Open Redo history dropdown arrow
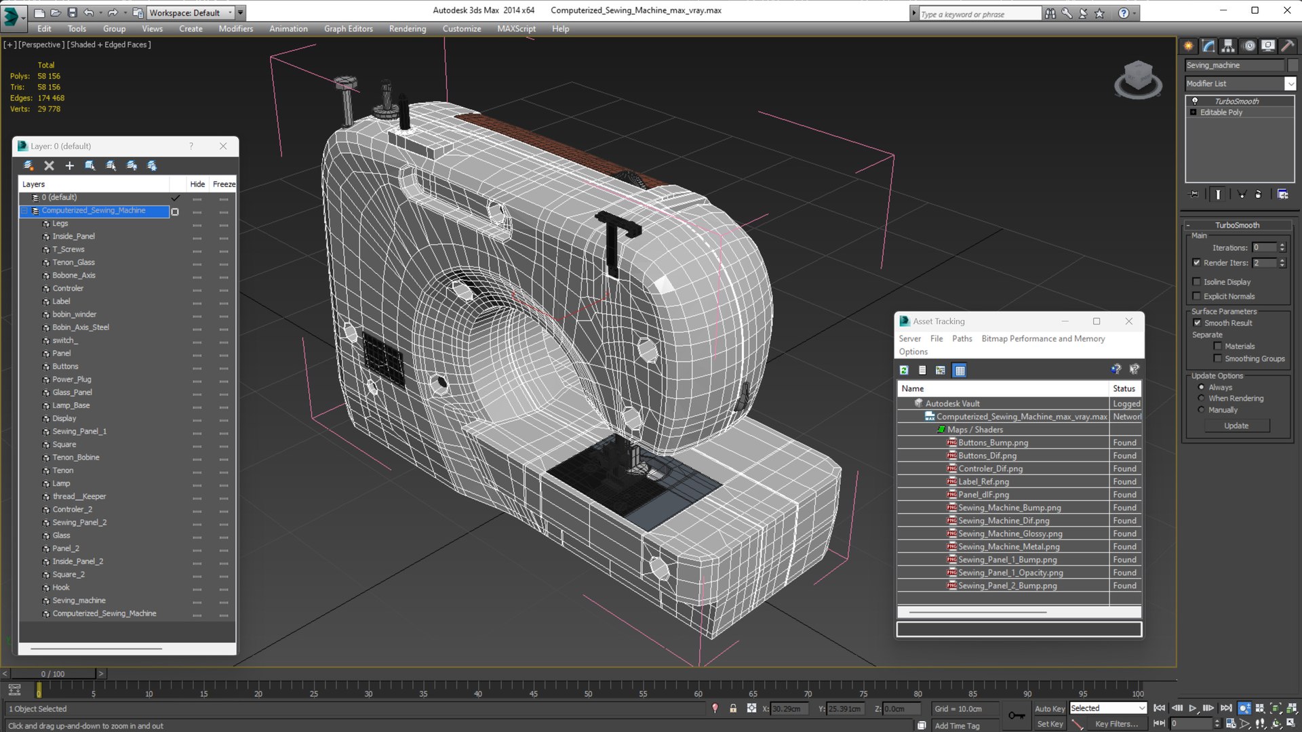 (125, 13)
